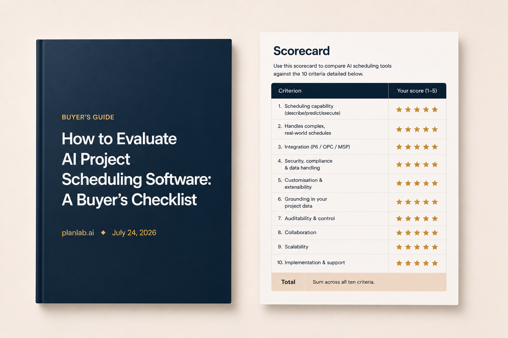Select row 1 Scheduling capability
Viewport: 508px width, 338px height.
point(359,109)
